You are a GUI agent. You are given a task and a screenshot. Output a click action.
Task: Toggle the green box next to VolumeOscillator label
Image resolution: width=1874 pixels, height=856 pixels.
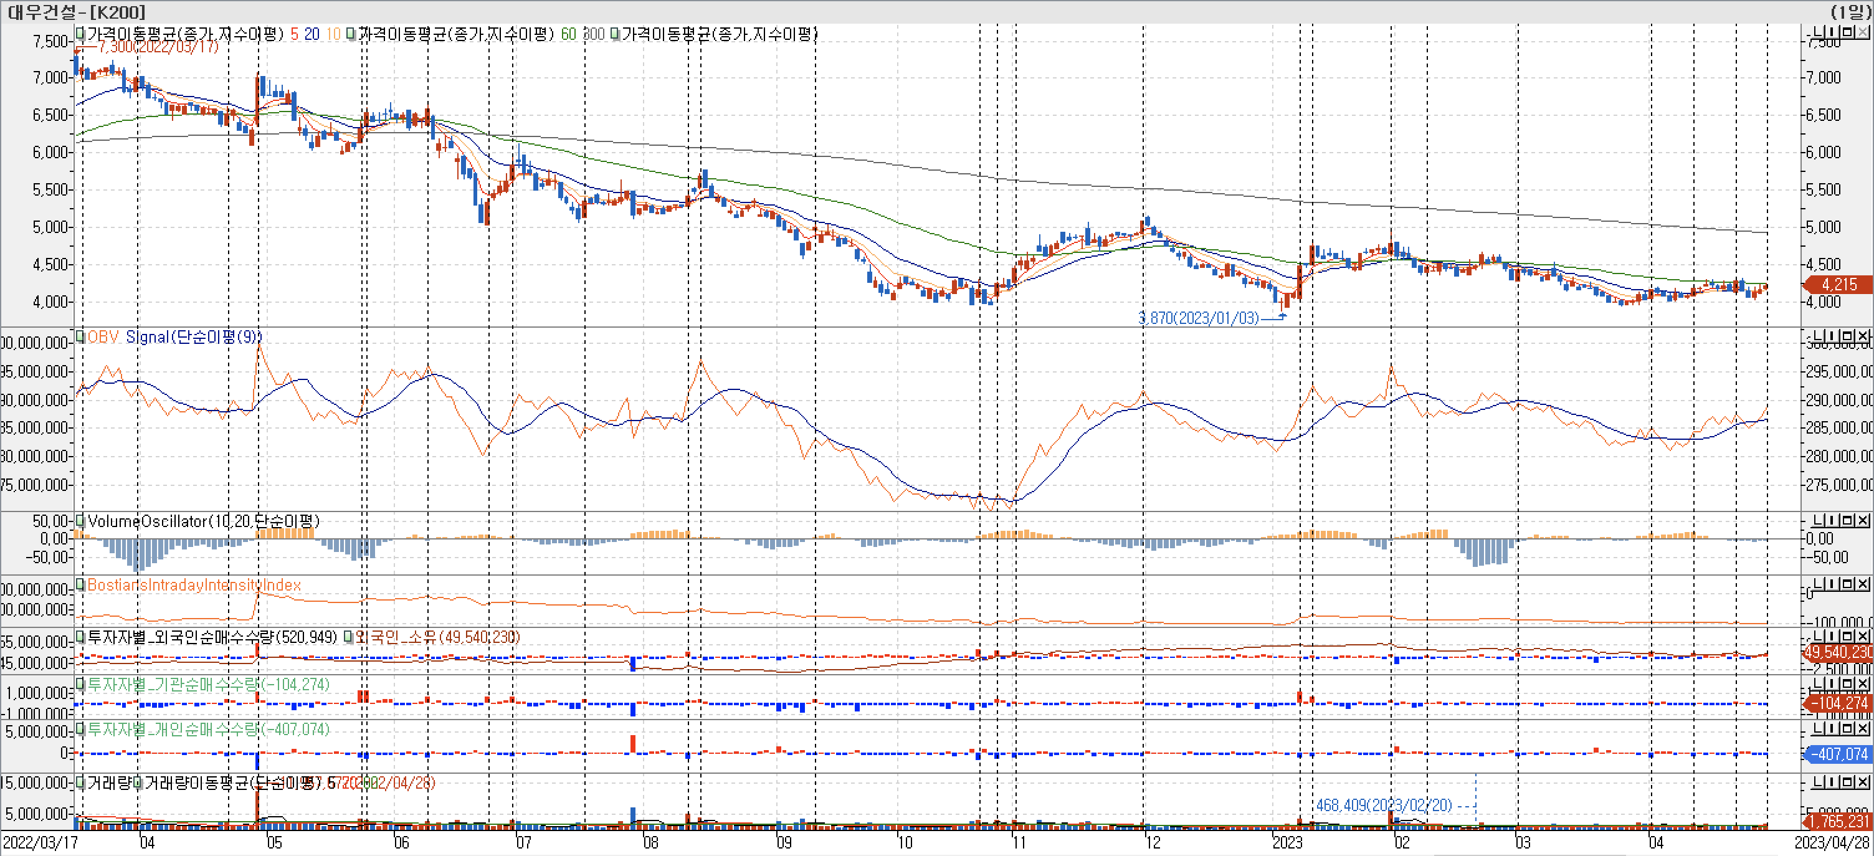(x=81, y=521)
